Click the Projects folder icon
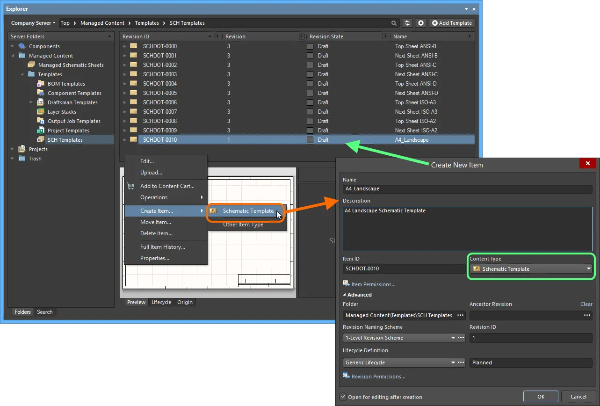This screenshot has height=406, width=600. point(22,149)
